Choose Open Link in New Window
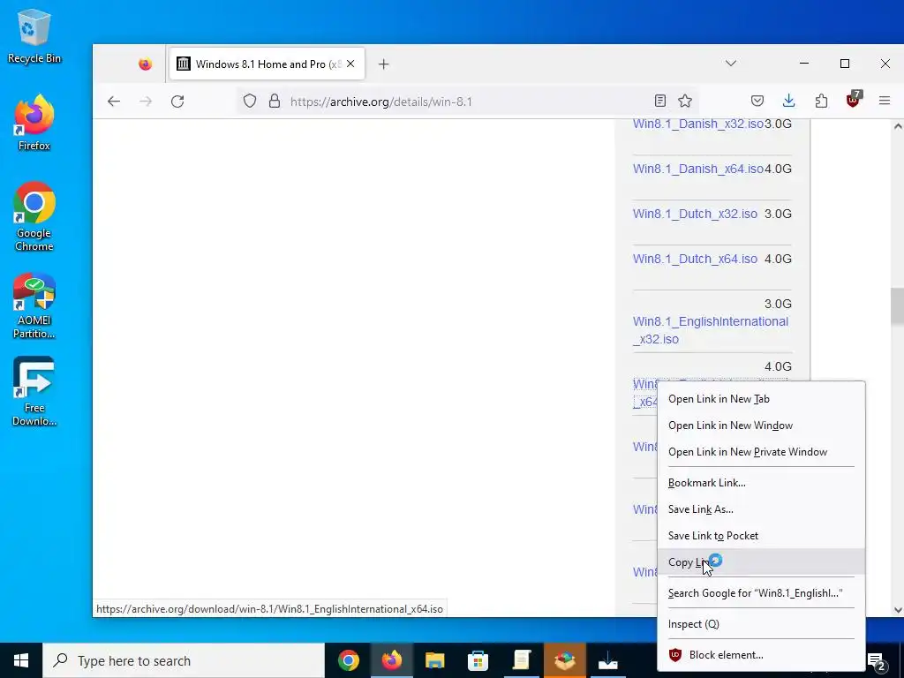The height and width of the screenshot is (678, 904). point(761,426)
